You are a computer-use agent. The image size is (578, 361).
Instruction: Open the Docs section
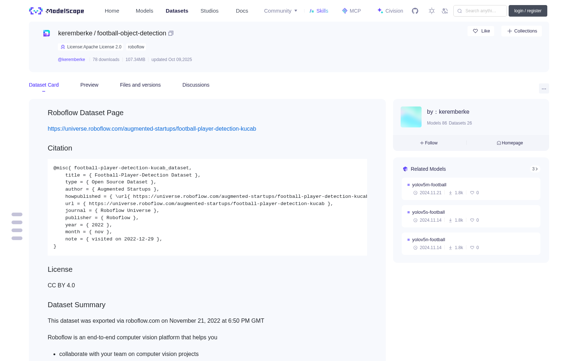[x=242, y=11]
